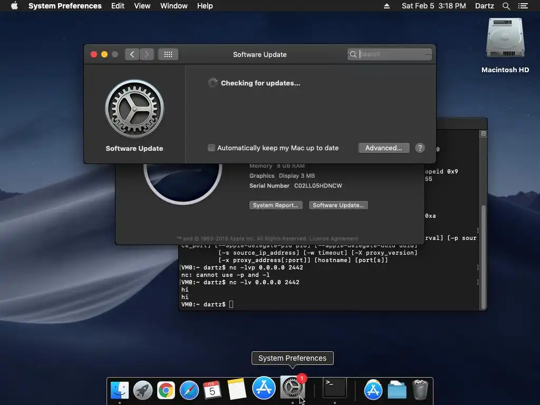Open the View menu
Screen dimensions: 540x405
[x=142, y=6]
